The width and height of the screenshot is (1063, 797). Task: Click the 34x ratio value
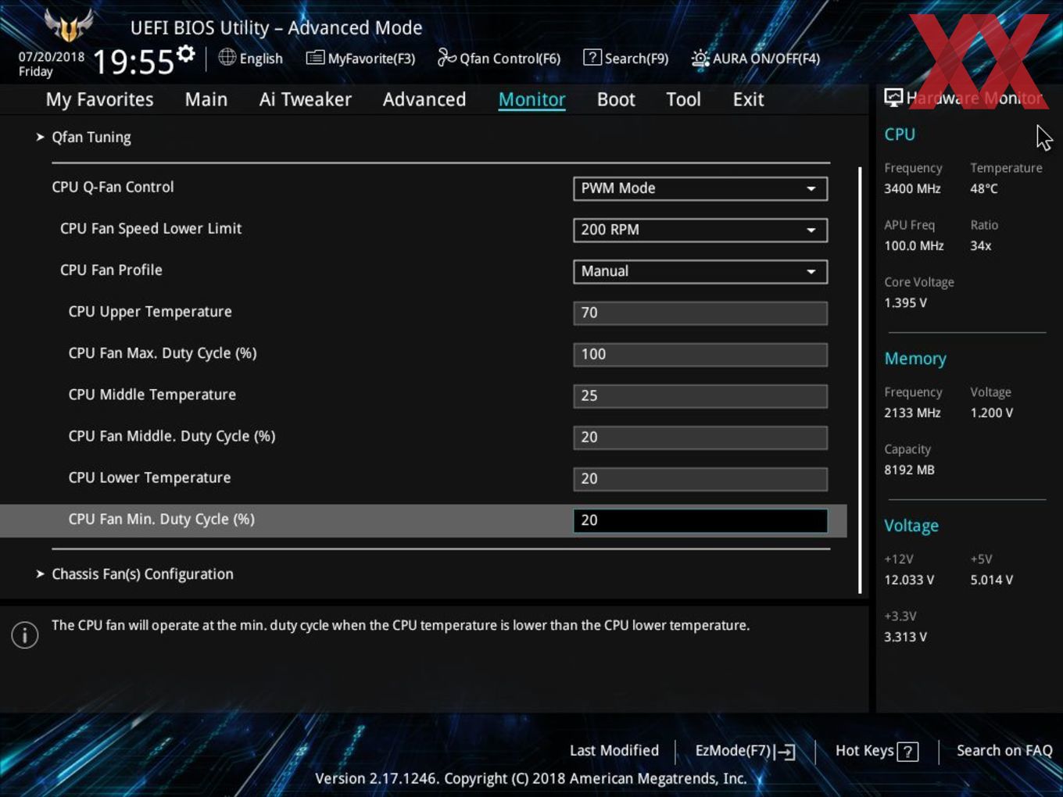[x=981, y=245]
